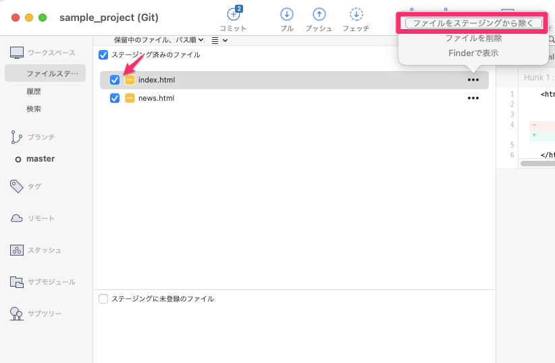Uncheck the news.html staging checkbox
The image size is (555, 363).
point(115,98)
